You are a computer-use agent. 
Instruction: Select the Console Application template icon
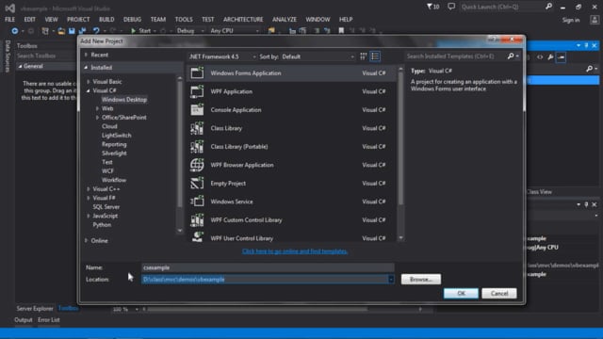pos(197,109)
